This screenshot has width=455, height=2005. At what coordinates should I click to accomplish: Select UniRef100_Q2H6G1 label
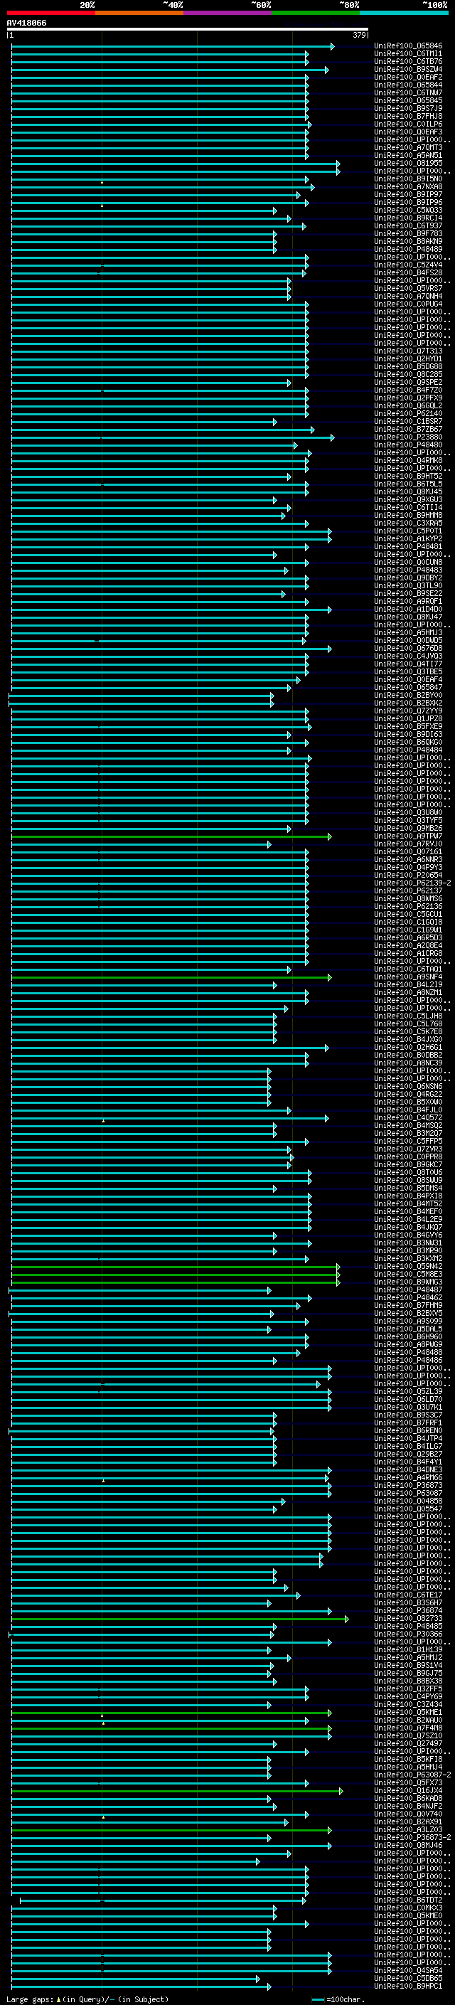tap(408, 1048)
